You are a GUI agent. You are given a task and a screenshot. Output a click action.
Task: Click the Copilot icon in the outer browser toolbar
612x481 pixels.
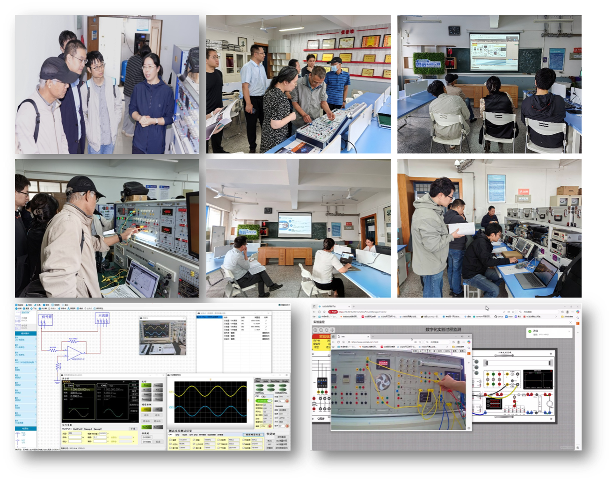pyautogui.click(x=578, y=312)
